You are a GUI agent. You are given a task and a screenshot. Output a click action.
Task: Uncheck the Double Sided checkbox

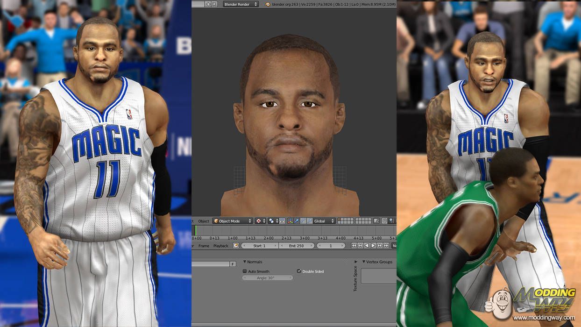(299, 271)
